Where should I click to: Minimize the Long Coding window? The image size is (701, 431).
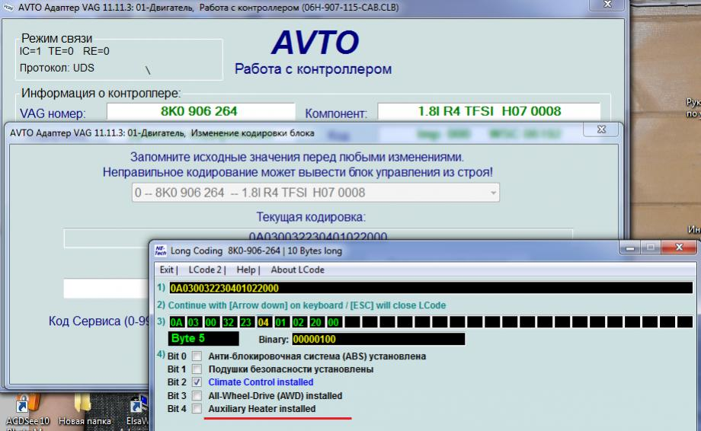(x=630, y=247)
